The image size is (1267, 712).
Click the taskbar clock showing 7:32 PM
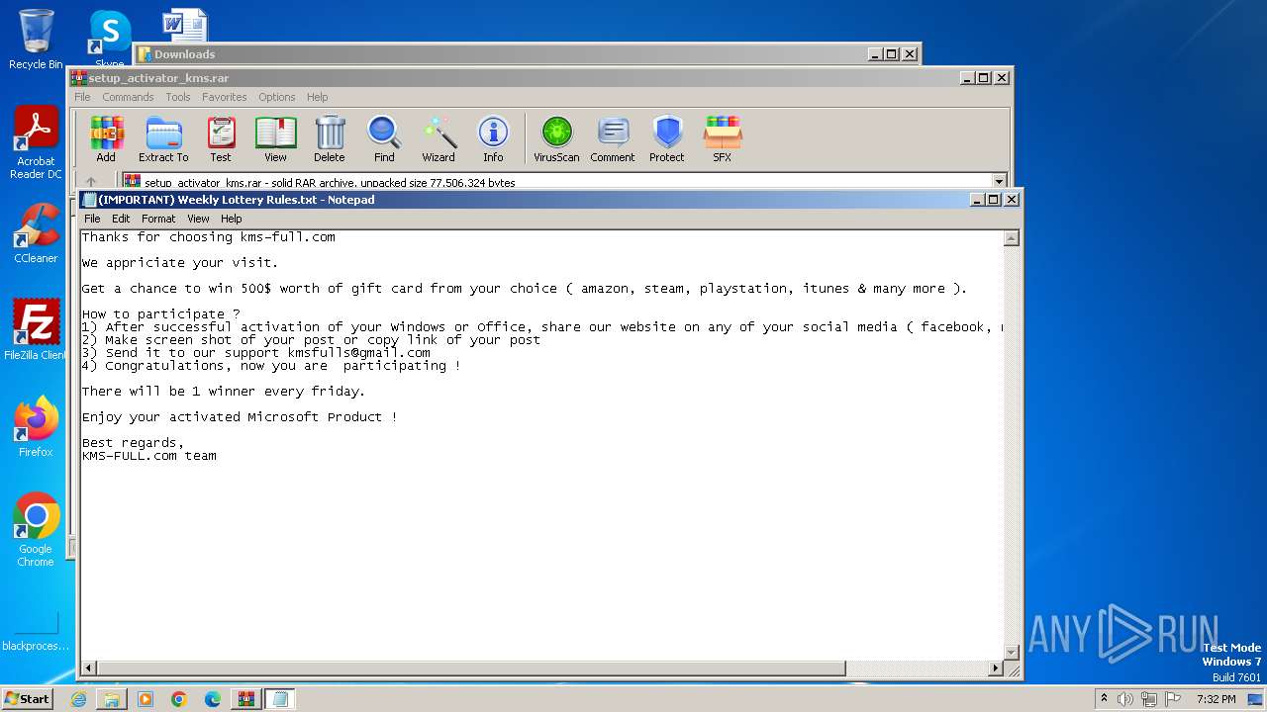(x=1216, y=699)
